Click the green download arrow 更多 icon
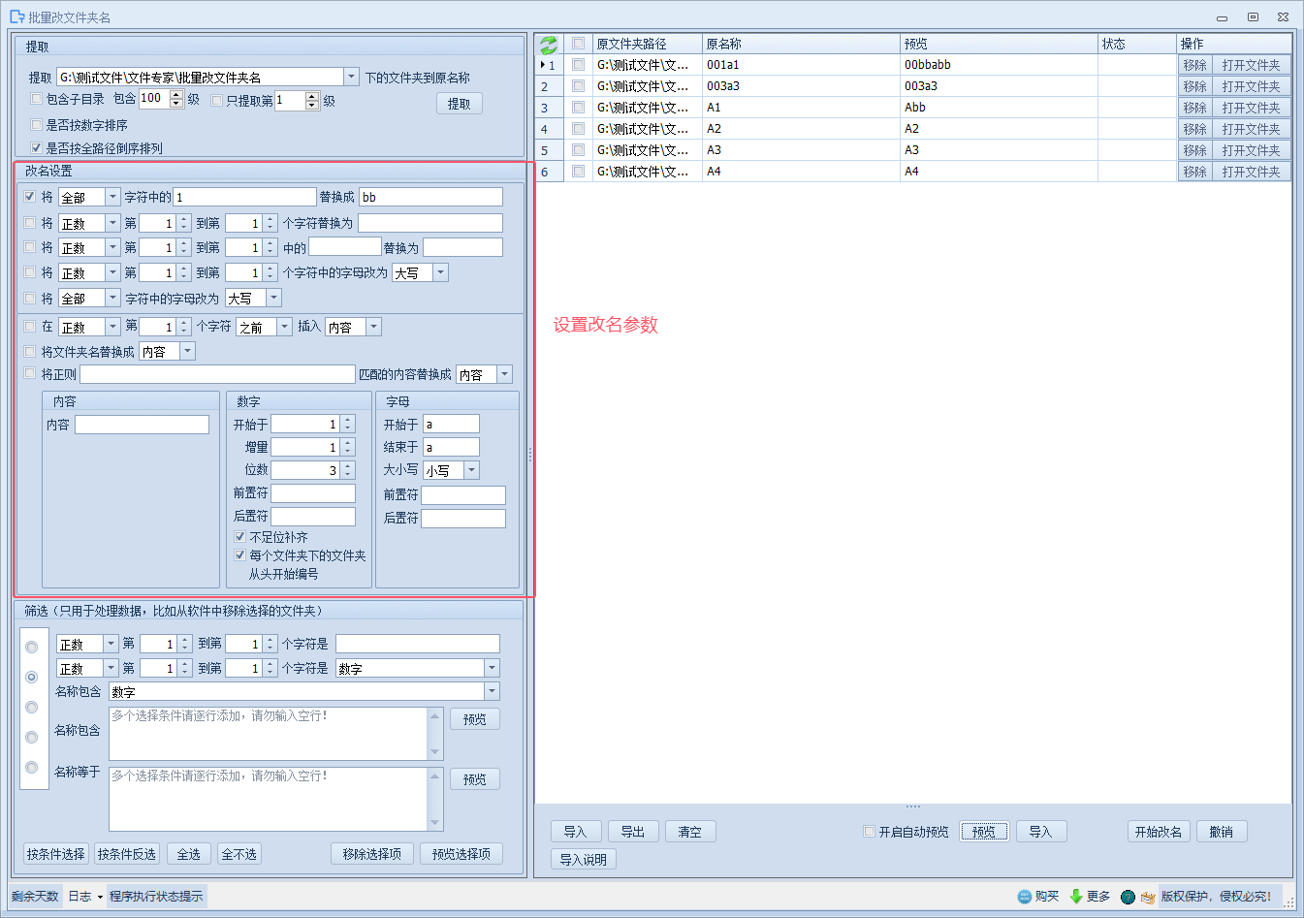The height and width of the screenshot is (918, 1304). (x=1076, y=897)
